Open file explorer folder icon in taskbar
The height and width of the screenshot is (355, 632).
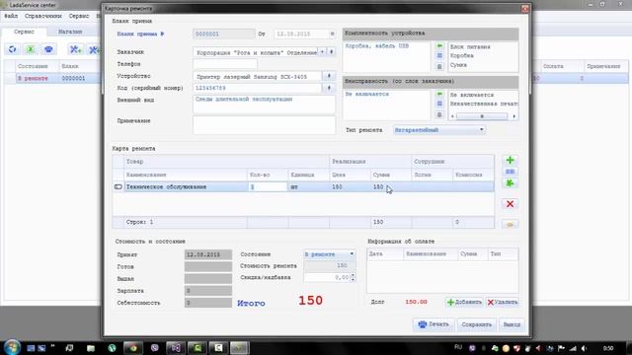(91, 348)
